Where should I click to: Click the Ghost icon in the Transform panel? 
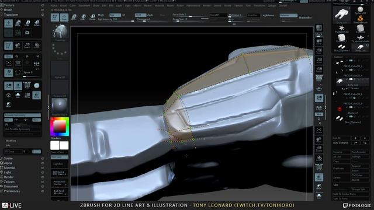(x=8, y=104)
